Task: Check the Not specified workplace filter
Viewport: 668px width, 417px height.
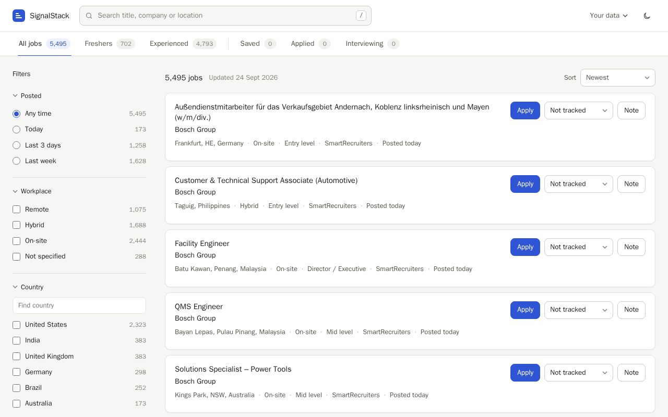Action: pos(17,256)
